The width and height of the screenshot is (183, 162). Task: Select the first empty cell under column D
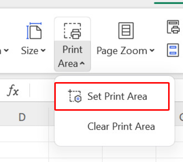tap(24, 134)
